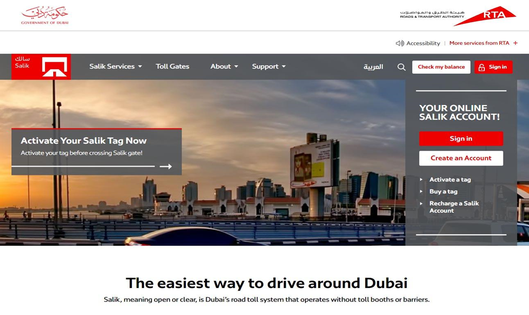Open the Toll Gates menu item
The width and height of the screenshot is (529, 315).
tap(173, 67)
